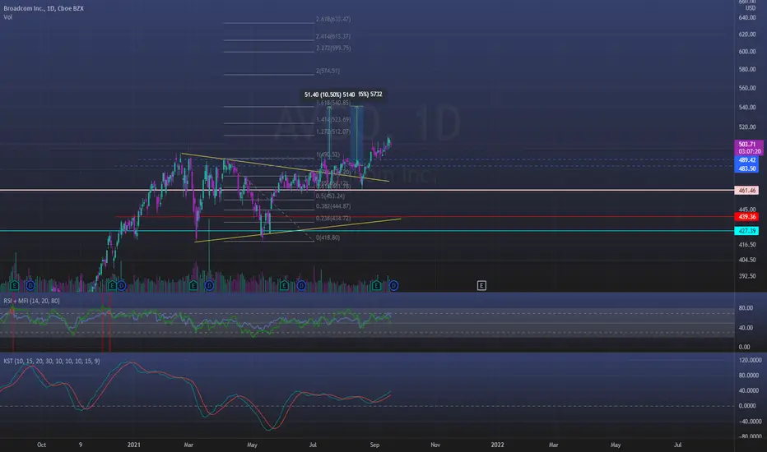This screenshot has width=767, height=452.
Task: Click the Broadcom Inc., 1D, Cboe BZX title
Action: tap(44, 8)
